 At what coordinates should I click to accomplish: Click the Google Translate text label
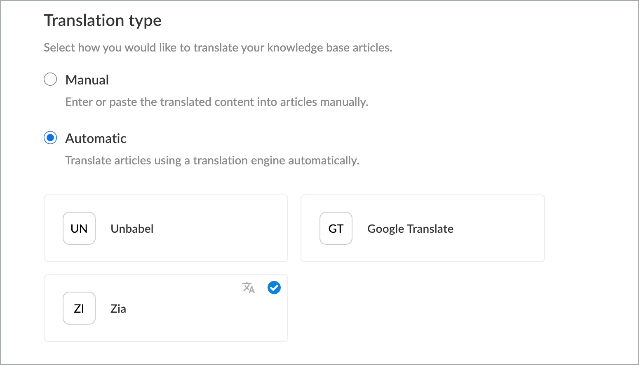[410, 229]
